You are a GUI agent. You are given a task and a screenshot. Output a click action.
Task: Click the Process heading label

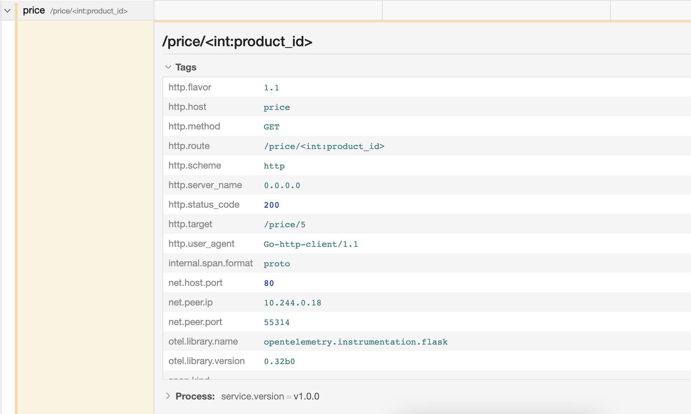[195, 396]
